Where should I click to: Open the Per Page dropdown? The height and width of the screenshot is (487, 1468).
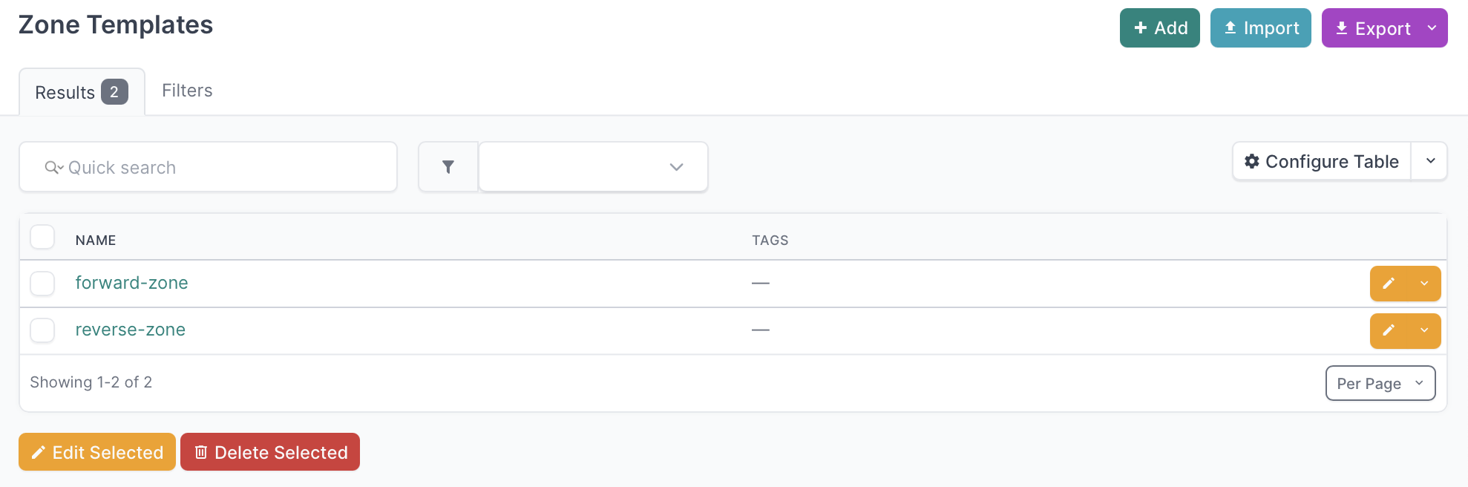1380,383
